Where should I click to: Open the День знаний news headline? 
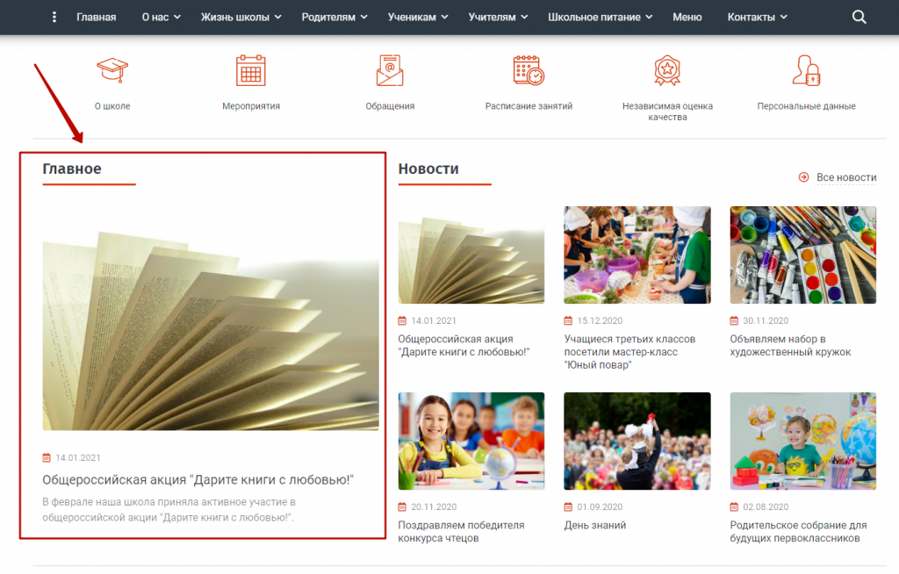(x=594, y=526)
